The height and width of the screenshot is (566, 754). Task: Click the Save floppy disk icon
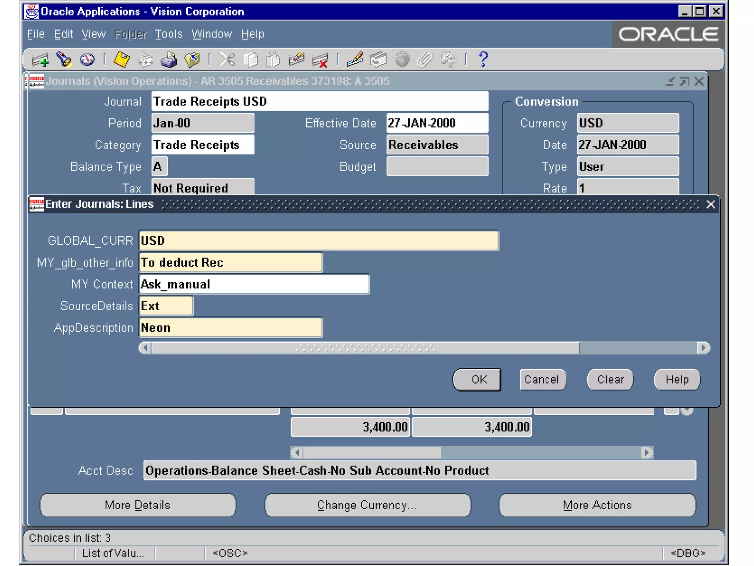click(121, 59)
